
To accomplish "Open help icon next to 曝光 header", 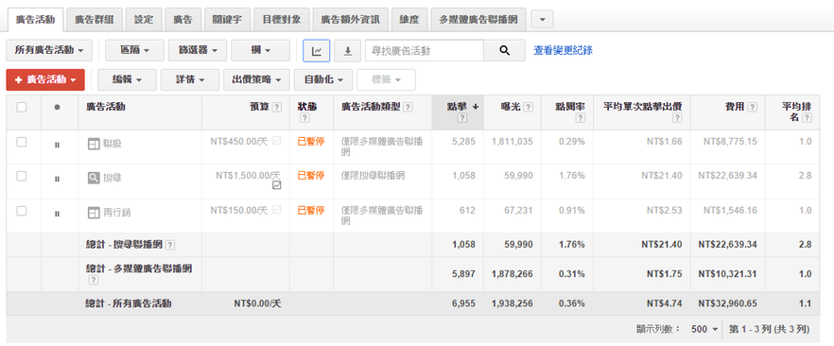I will (528, 108).
